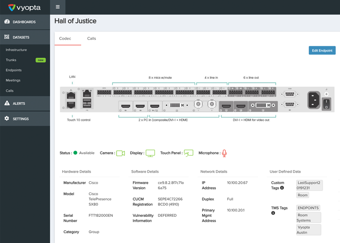This screenshot has height=243, width=340.
Task: Click the Software Details heading
Action: pyautogui.click(x=145, y=172)
